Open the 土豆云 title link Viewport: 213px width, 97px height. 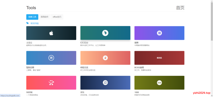(x=29, y=43)
